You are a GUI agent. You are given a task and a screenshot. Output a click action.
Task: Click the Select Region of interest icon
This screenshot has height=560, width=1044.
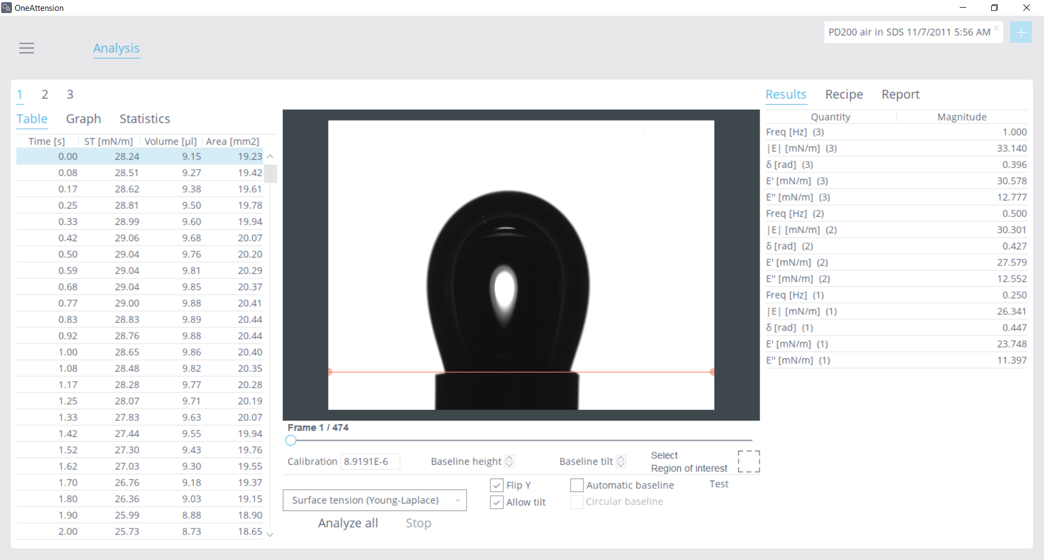pos(748,462)
